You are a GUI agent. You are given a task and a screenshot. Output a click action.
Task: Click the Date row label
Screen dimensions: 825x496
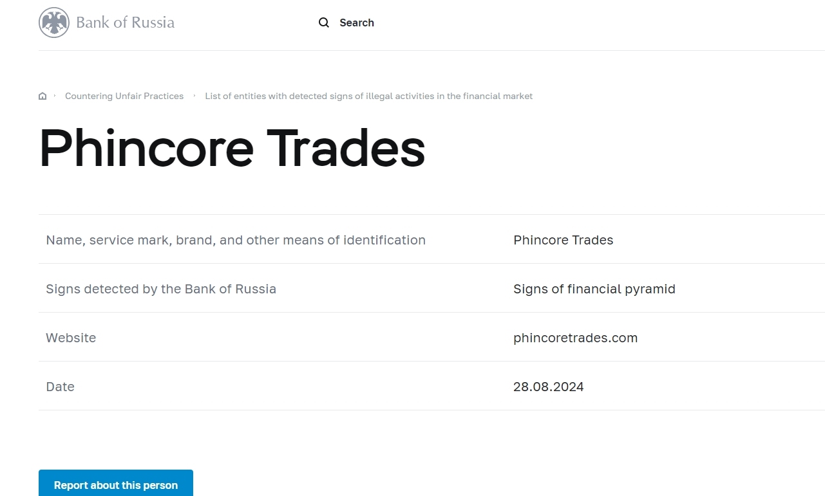coord(60,387)
